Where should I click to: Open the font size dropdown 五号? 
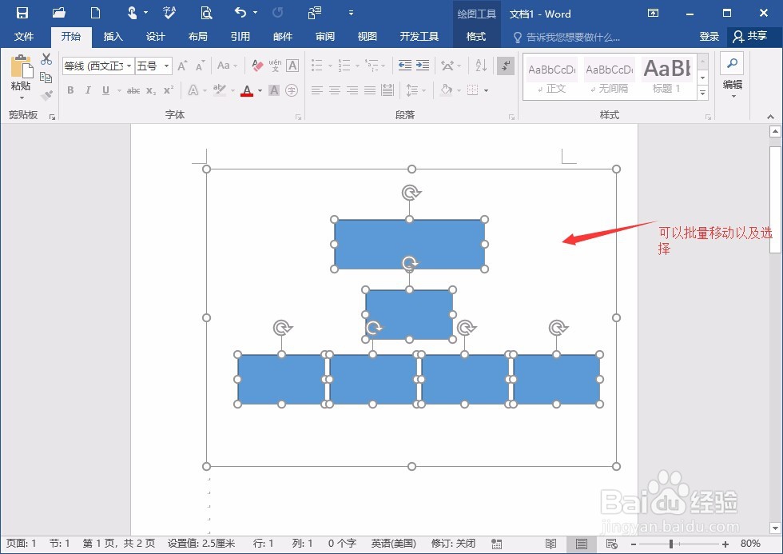pos(167,66)
